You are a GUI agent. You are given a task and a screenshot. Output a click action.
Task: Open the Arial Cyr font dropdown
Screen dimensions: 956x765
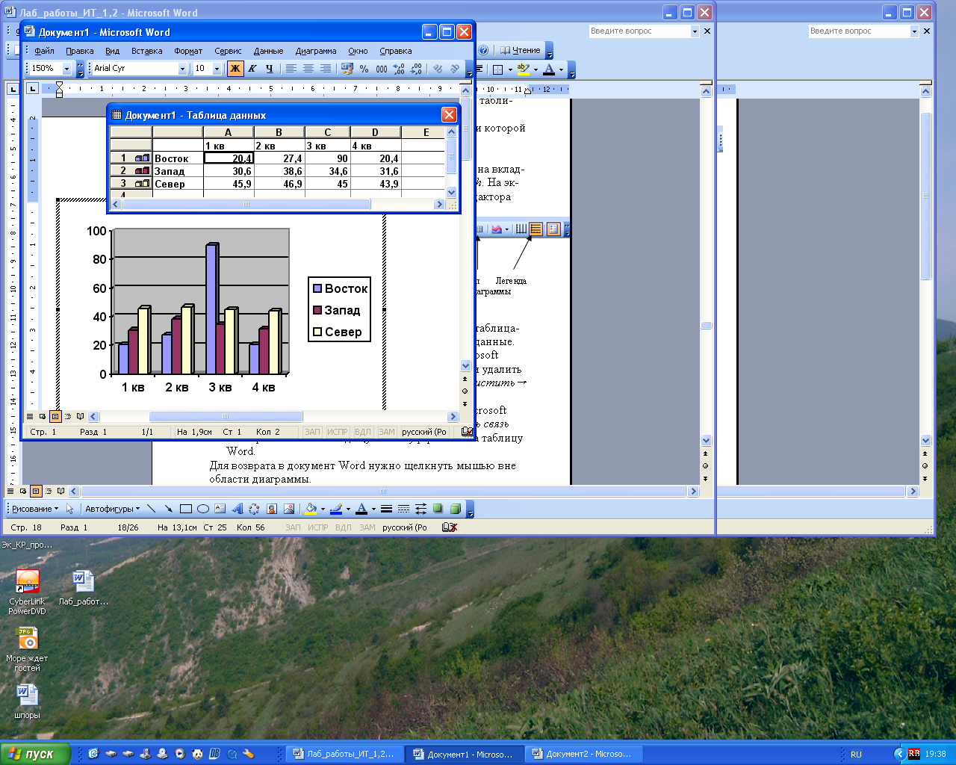[182, 69]
